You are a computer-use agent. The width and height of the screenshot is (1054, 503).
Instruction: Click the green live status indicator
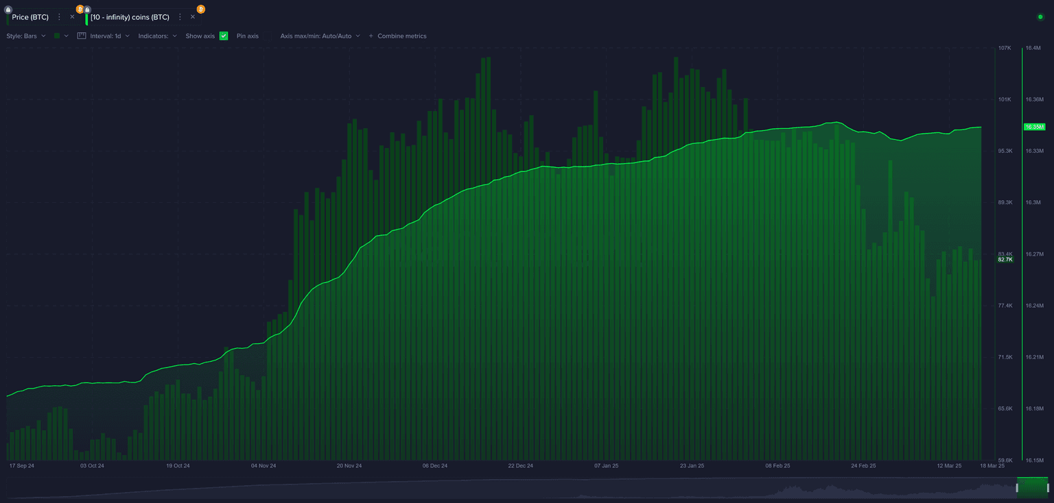pyautogui.click(x=1040, y=16)
